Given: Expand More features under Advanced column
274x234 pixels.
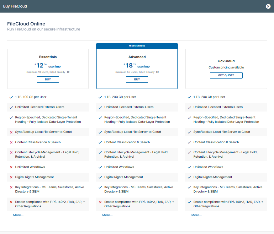Looking at the screenshot, I should pyautogui.click(x=107, y=215).
